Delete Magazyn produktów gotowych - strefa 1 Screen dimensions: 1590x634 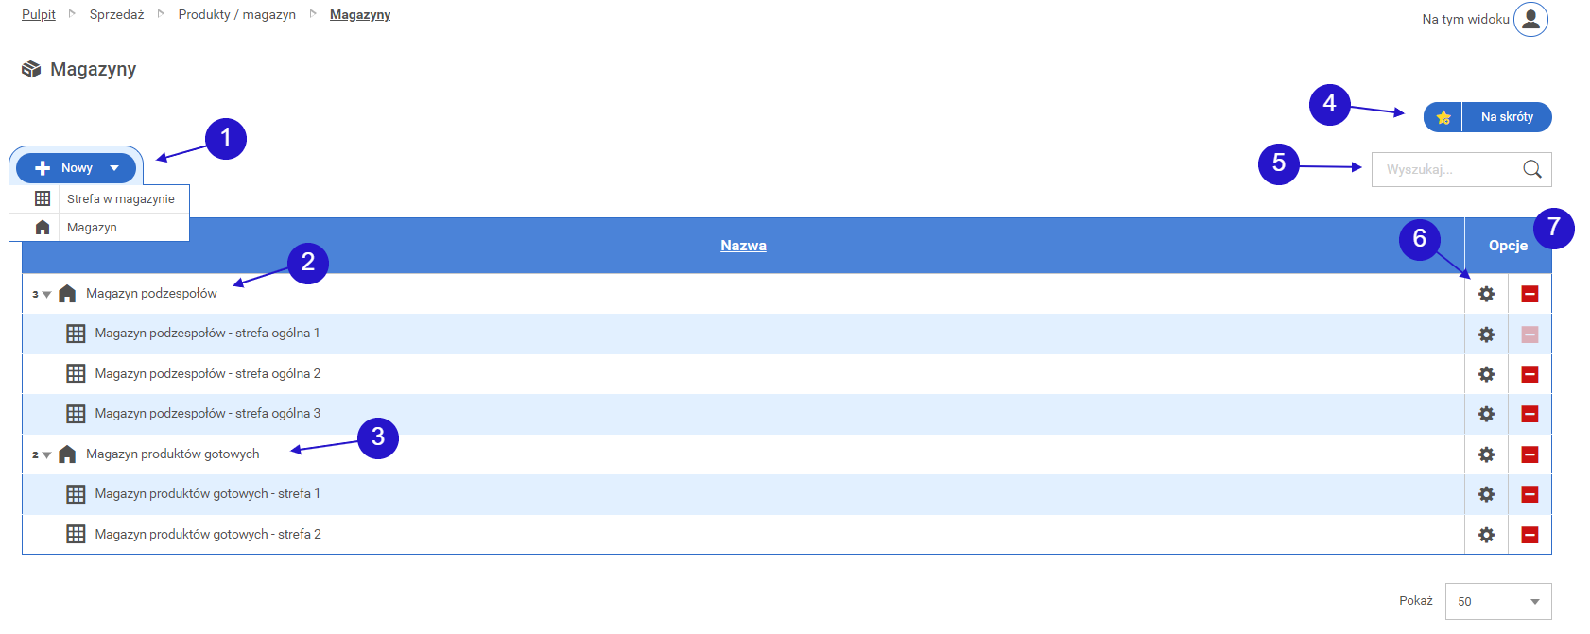point(1530,494)
